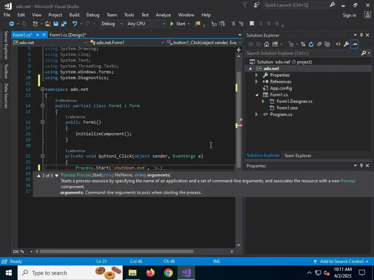
Task: Click the Navigate Backward toolbar icon
Action: [11, 24]
